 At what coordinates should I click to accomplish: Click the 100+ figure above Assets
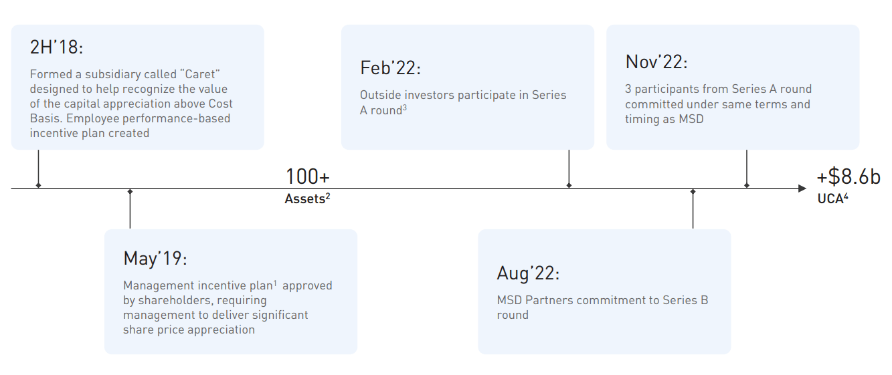coord(308,177)
